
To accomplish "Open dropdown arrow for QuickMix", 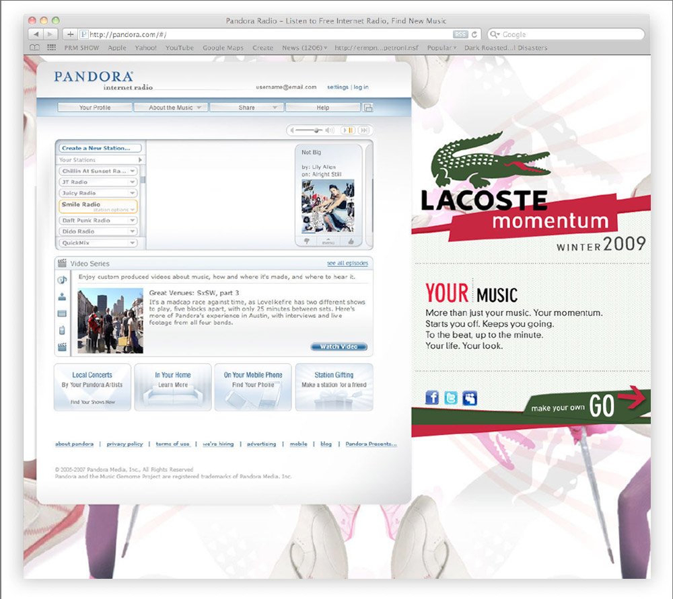I will point(133,243).
